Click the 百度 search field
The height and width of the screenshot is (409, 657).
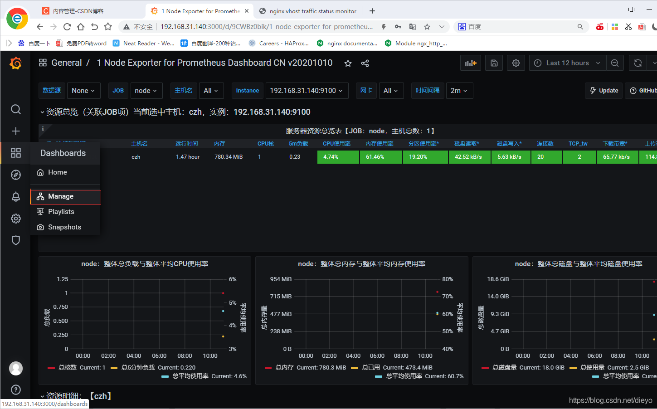click(521, 27)
